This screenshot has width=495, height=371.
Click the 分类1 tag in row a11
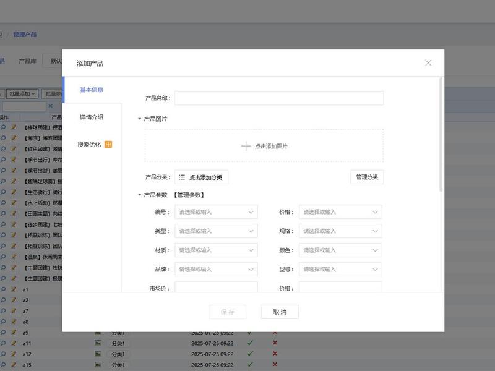118,343
